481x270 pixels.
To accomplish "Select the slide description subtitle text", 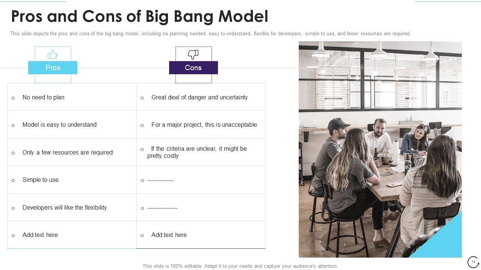I will click(x=210, y=34).
